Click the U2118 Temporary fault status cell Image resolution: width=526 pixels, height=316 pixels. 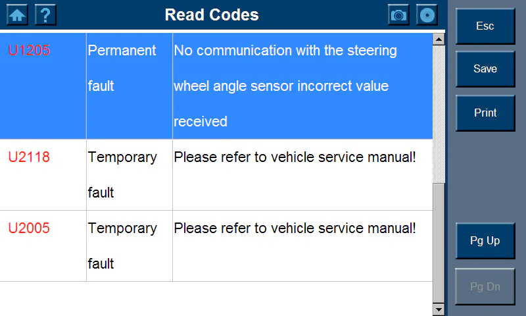coord(122,174)
